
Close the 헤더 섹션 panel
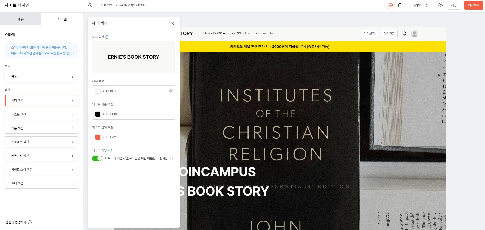tap(172, 23)
